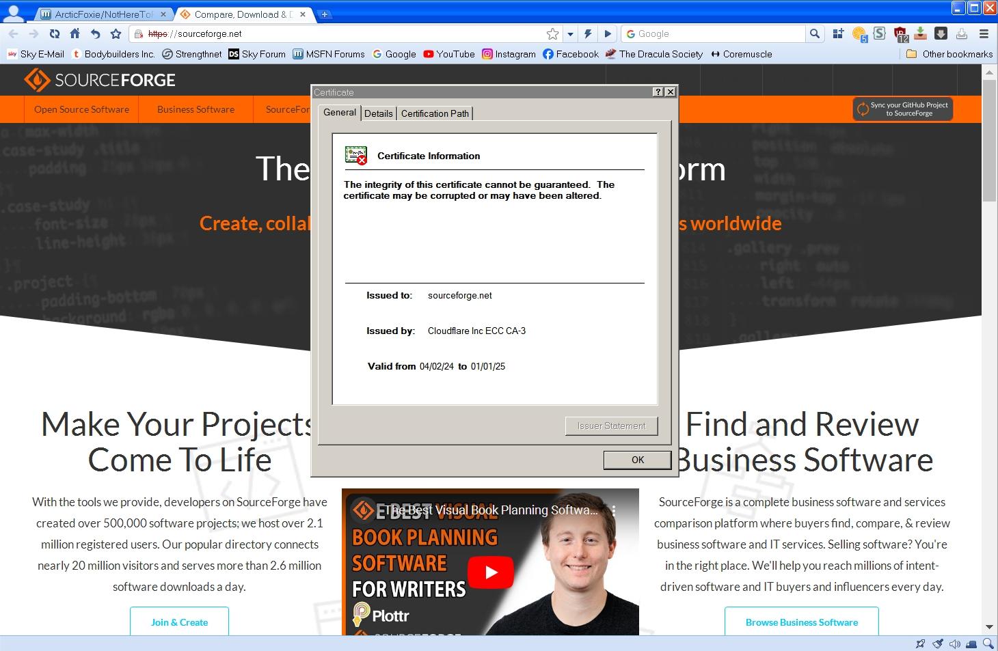Reload the page with the refresh icon

[55, 33]
